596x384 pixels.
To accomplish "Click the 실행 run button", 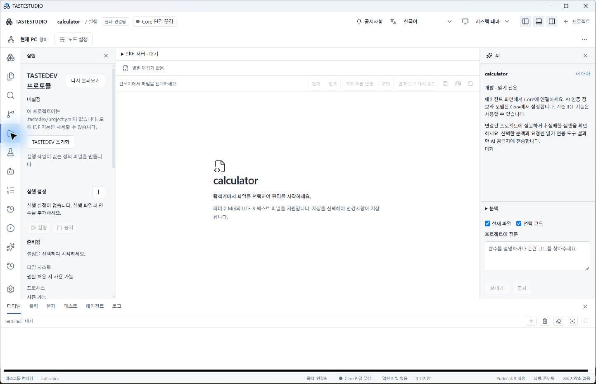I will point(39,228).
